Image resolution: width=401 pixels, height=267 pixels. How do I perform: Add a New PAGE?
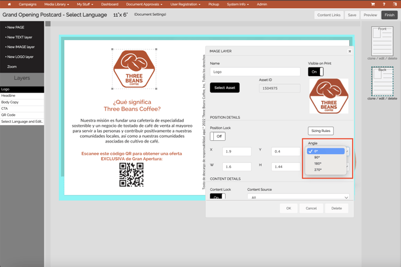point(15,27)
